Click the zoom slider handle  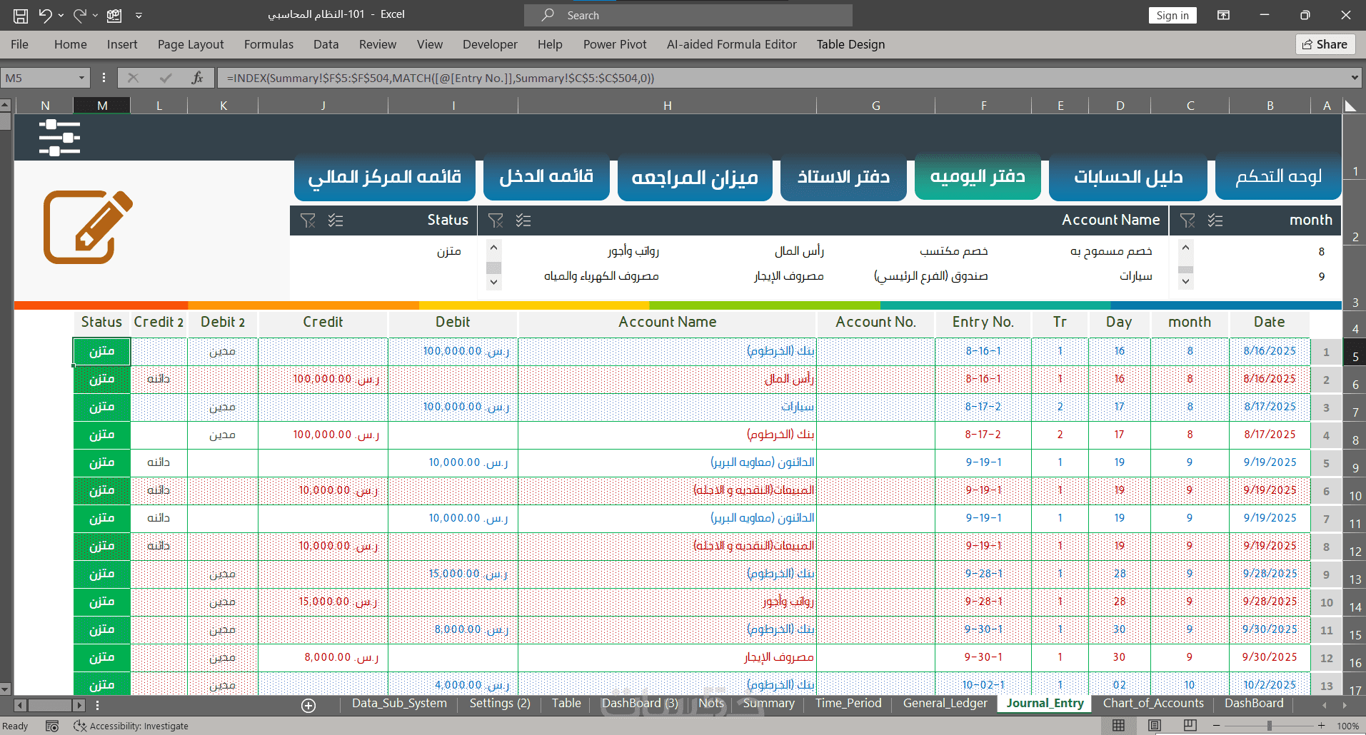coord(1270,726)
